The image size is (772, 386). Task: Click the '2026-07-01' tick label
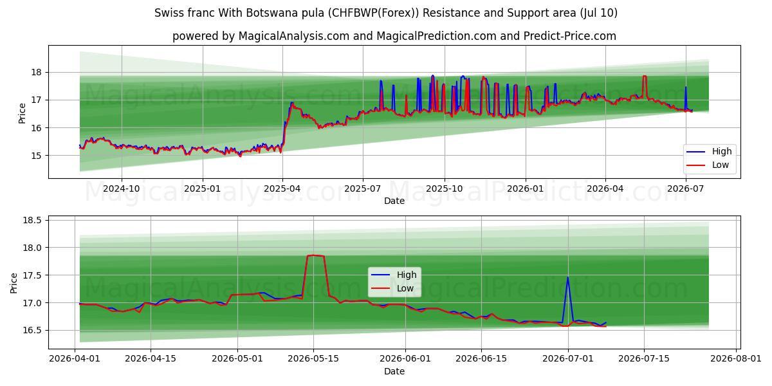568,358
